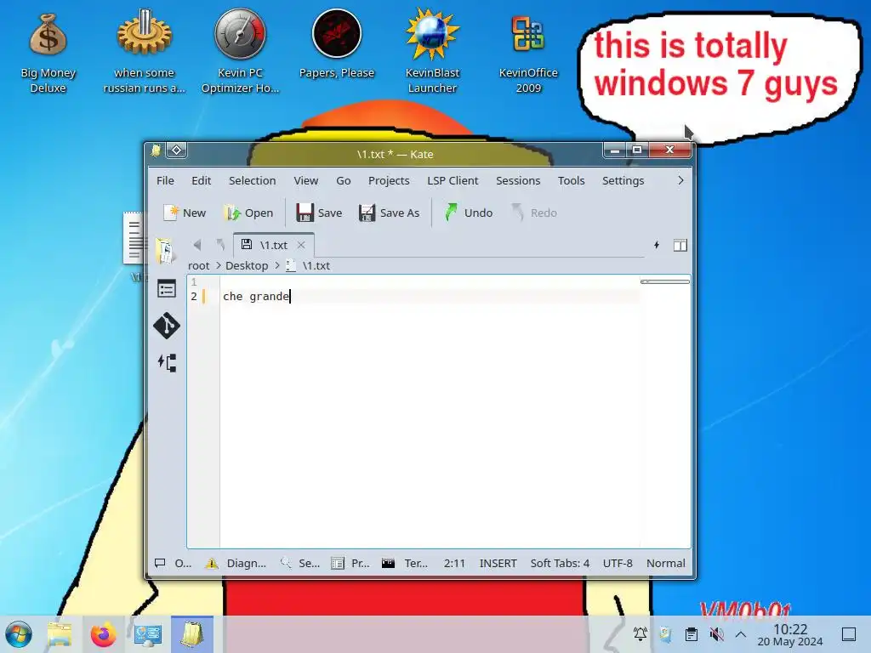Open the Papers, Please desktop shortcut

coord(337,44)
